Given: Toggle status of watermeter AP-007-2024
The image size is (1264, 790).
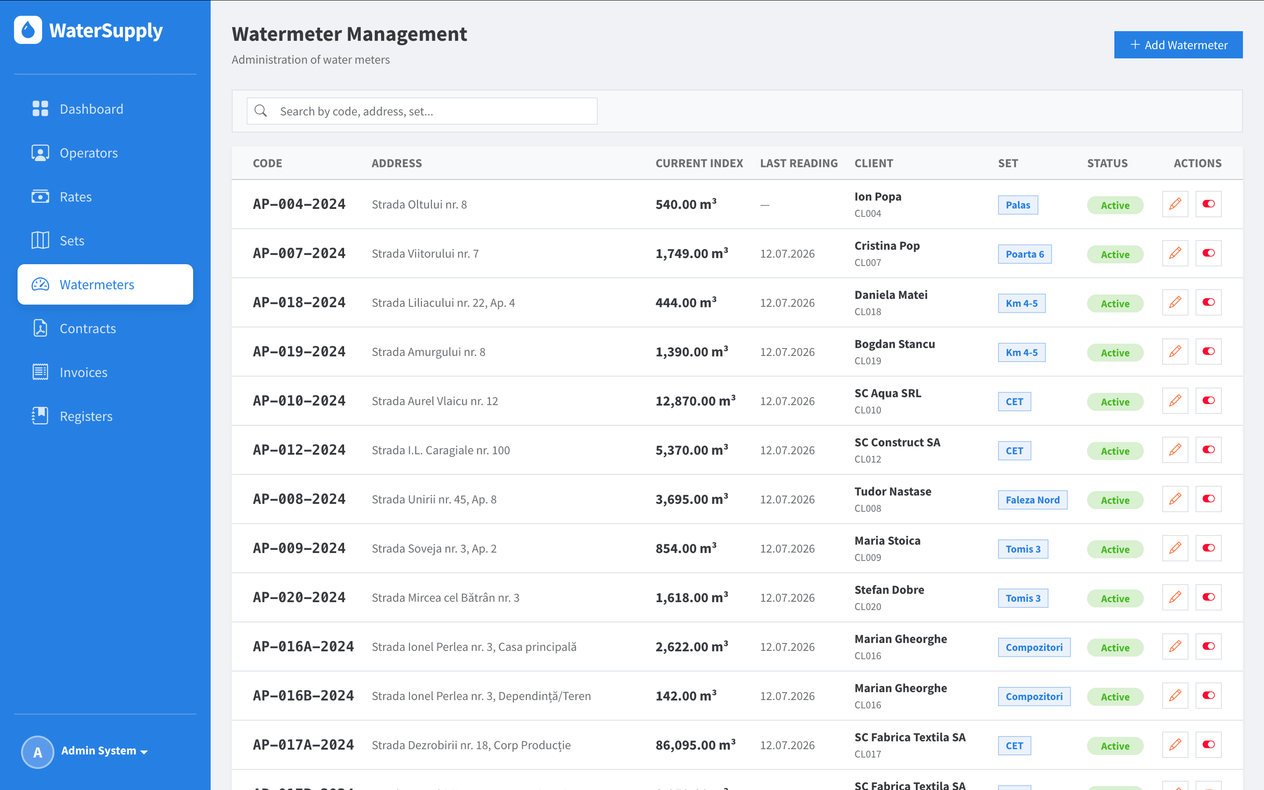Looking at the screenshot, I should point(1209,253).
